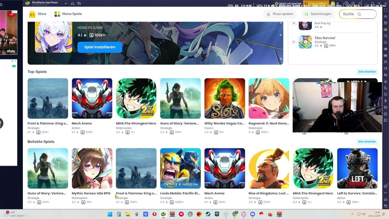Expand hidden system tray icons chevron
The image size is (389, 219).
coord(352,214)
